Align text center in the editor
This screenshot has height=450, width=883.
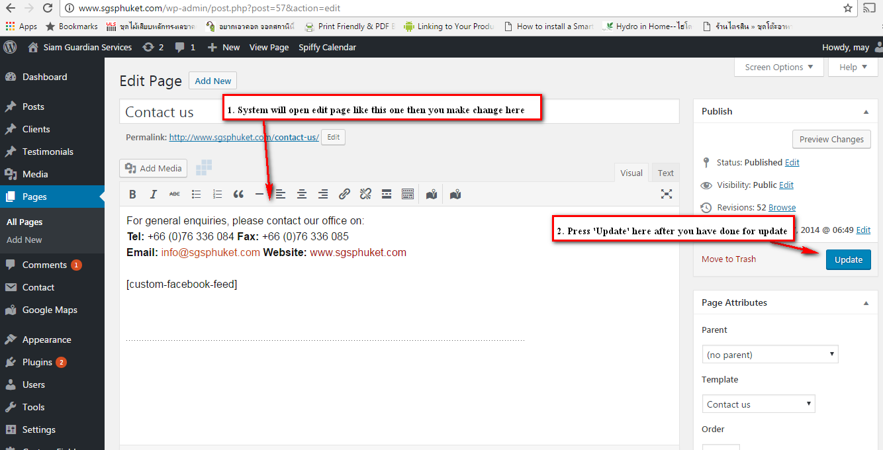click(x=302, y=194)
